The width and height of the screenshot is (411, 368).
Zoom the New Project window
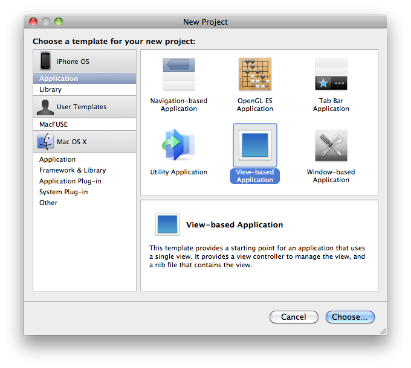[59, 22]
